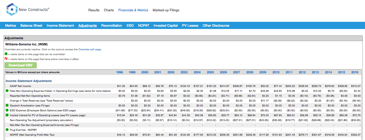Switch to the Metrics tab

pos(11,25)
